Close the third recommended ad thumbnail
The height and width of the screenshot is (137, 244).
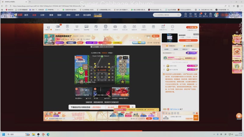[127, 89]
